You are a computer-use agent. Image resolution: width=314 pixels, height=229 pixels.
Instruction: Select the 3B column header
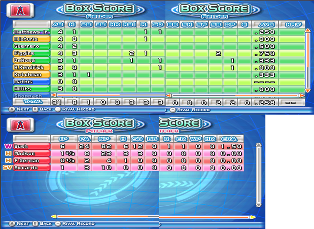coord(101,24)
